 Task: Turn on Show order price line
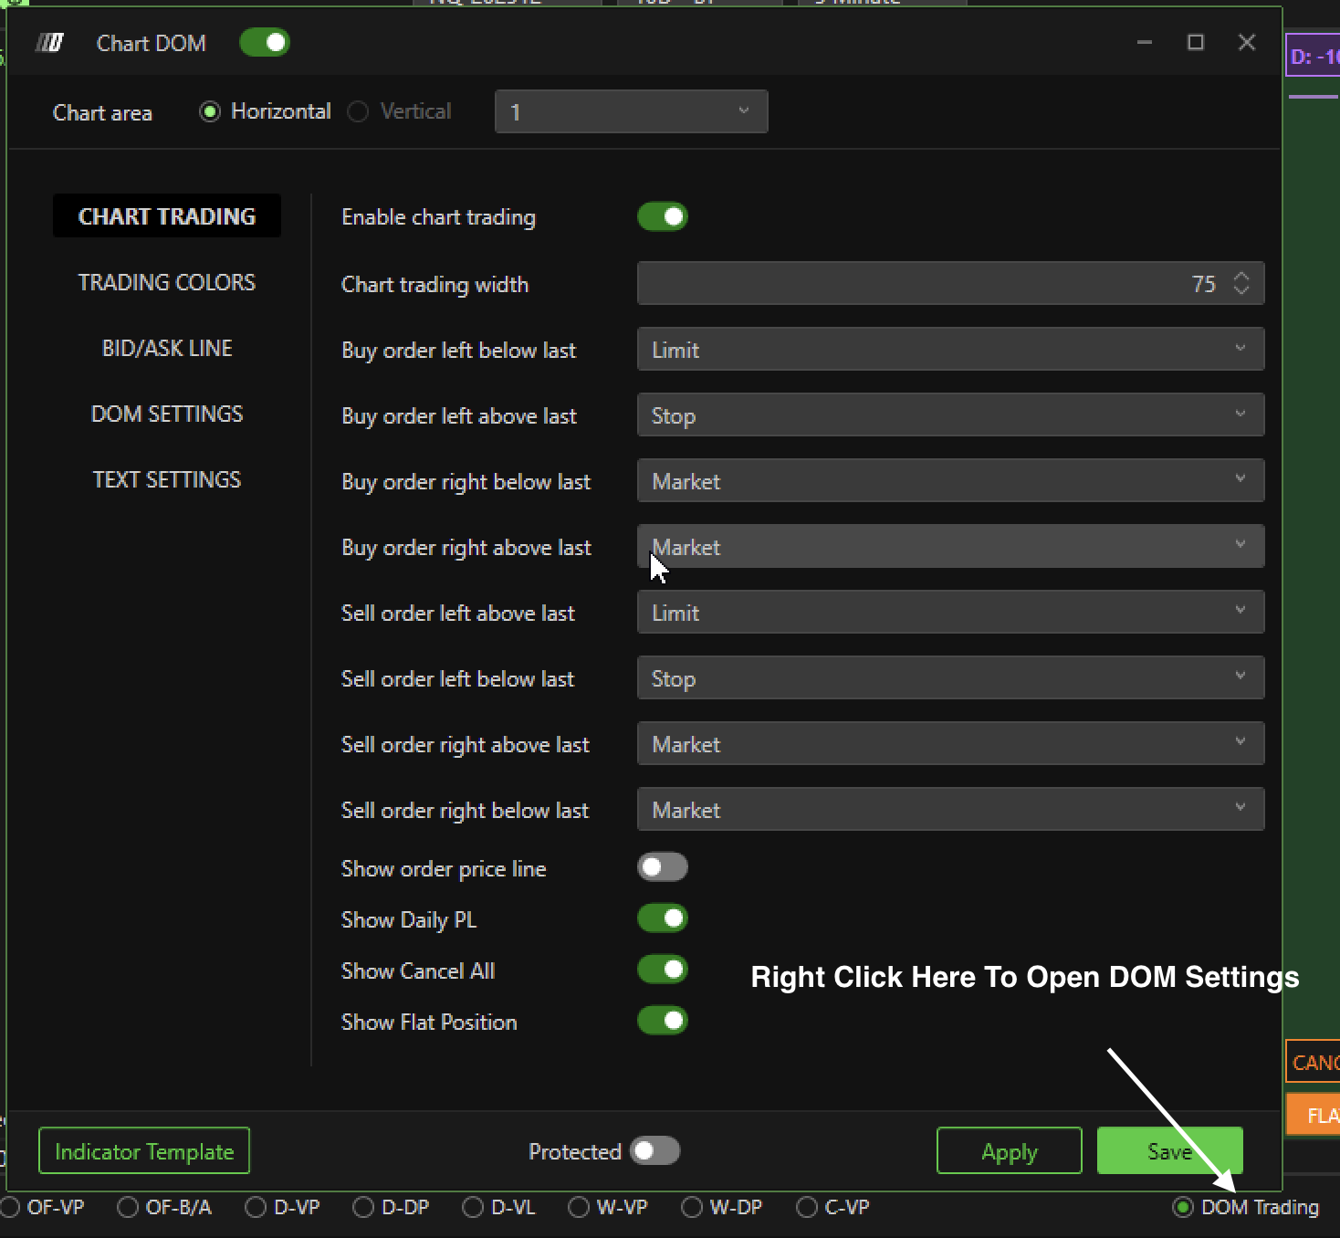[662, 867]
